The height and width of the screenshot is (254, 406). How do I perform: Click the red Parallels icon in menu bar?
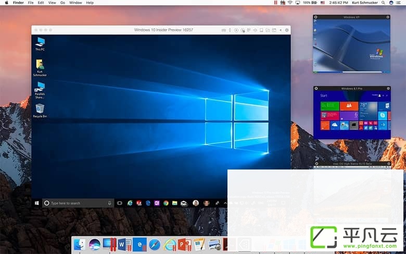pos(275,3)
